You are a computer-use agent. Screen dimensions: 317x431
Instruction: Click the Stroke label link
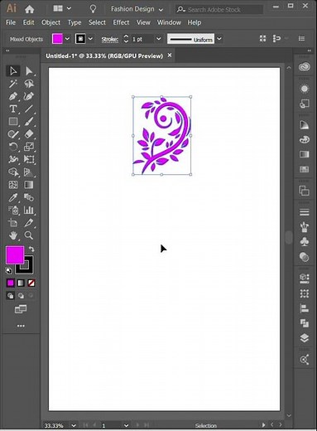tap(109, 39)
